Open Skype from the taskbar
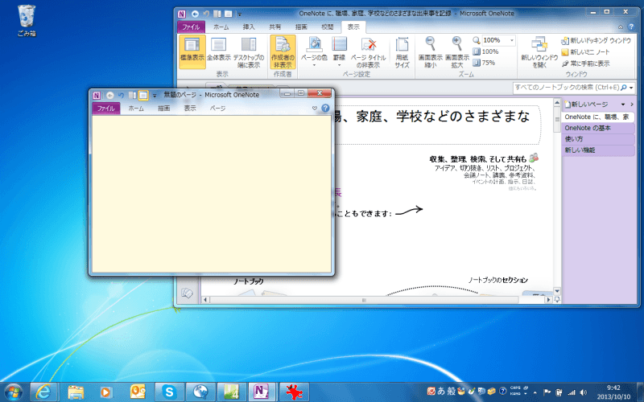This screenshot has height=402, width=644. pos(169,392)
